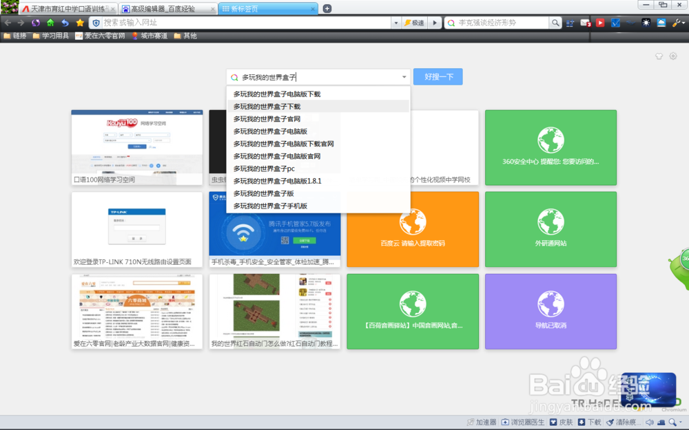Bookmark the page with the yellow star
689x430 pixels.
coord(80,23)
